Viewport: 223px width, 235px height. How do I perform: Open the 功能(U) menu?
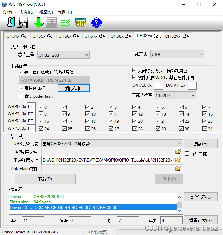[x=27, y=12]
